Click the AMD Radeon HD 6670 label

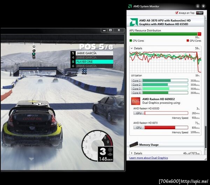coord(146,123)
